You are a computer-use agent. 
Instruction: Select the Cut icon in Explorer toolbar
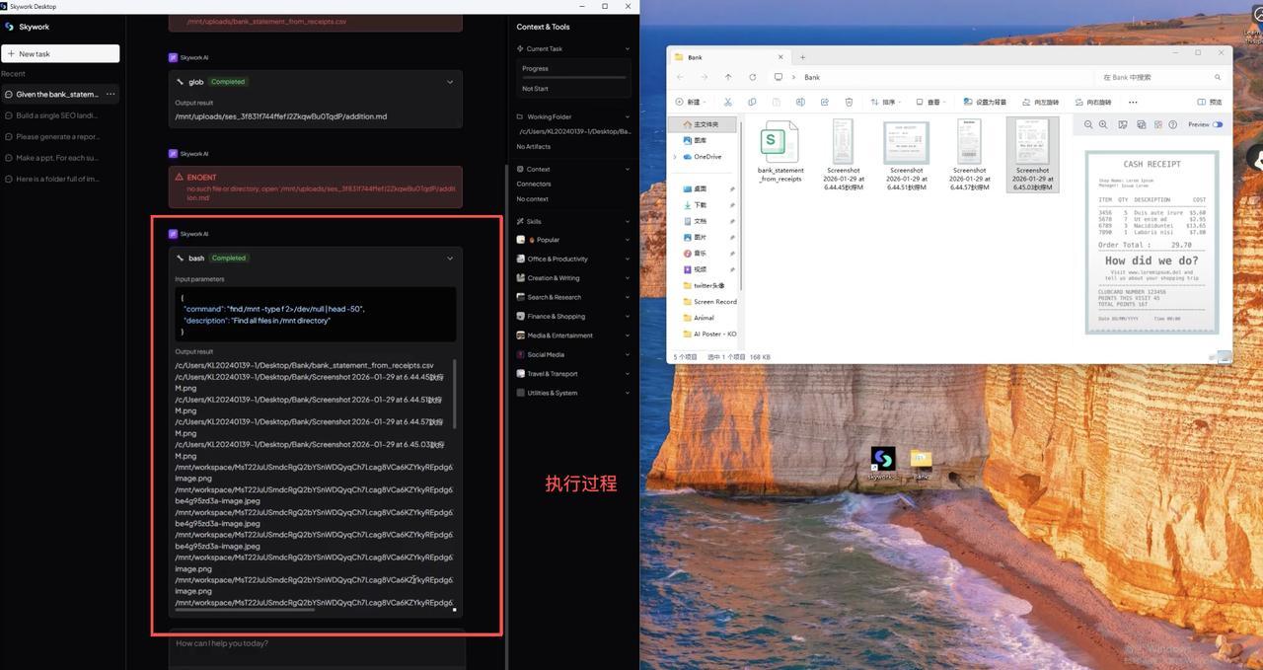(727, 102)
